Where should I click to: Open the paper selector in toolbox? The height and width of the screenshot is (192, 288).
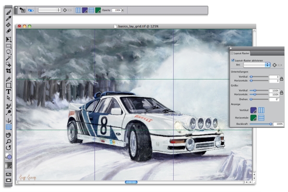pos(9,165)
